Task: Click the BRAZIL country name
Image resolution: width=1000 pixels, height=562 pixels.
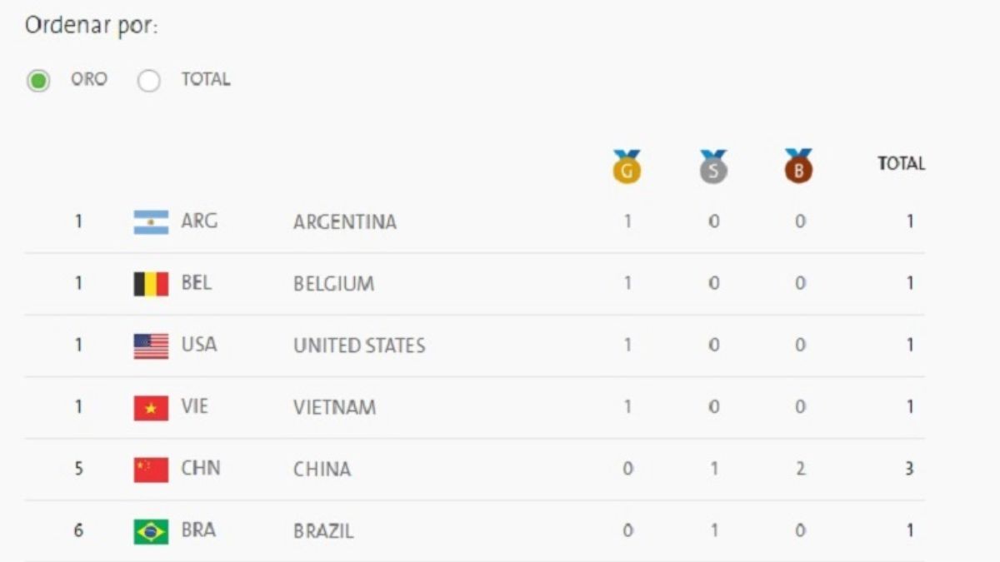Action: pos(323,531)
